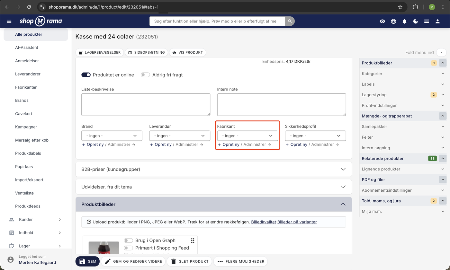Click in the Liste-beskrivelse text area
Viewport: 450px width, 270px height.
146,105
